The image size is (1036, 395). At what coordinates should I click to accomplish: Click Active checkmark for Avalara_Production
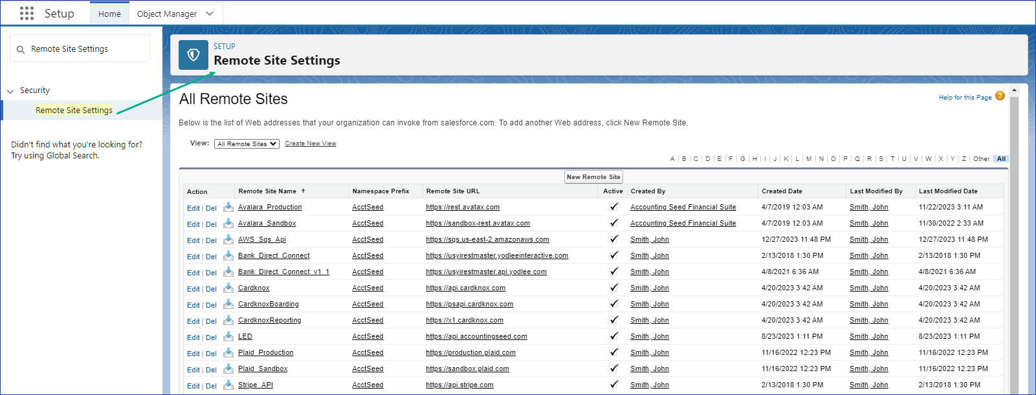613,208
